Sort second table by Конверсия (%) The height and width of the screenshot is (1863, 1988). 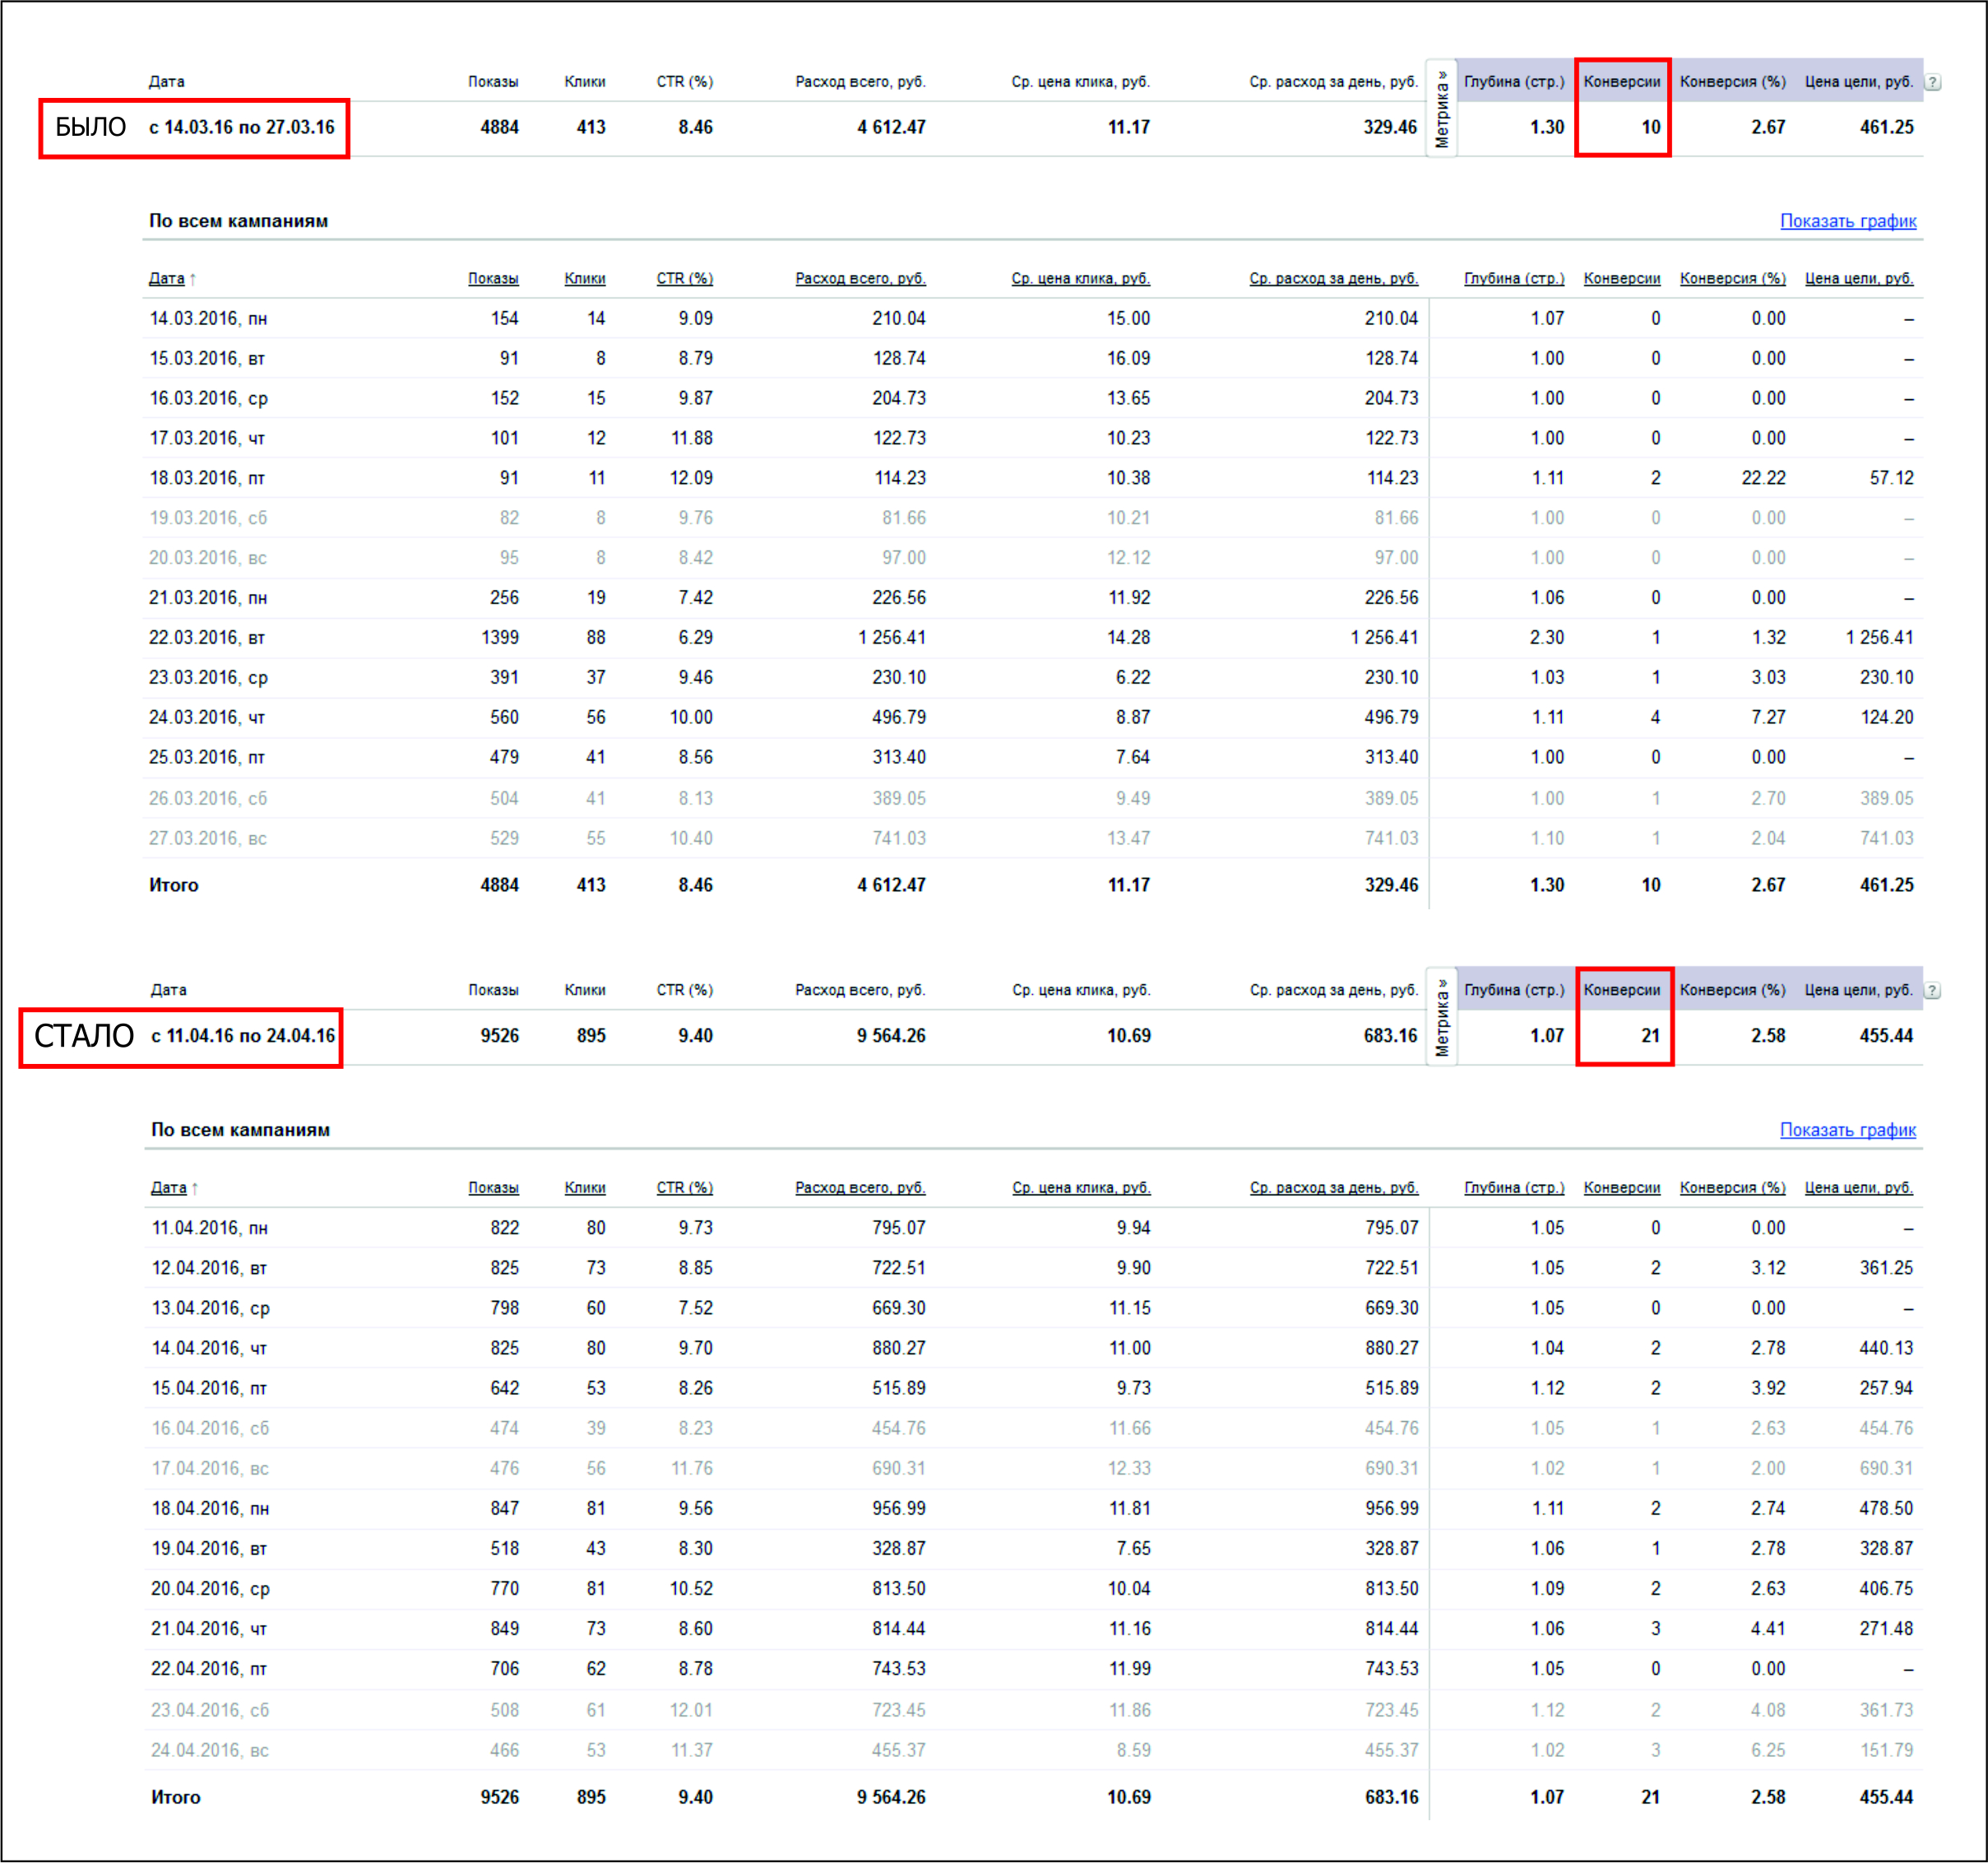coord(1733,1187)
